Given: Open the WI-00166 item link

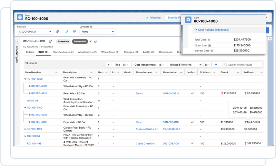Looking at the screenshot, I should click(x=33, y=101).
